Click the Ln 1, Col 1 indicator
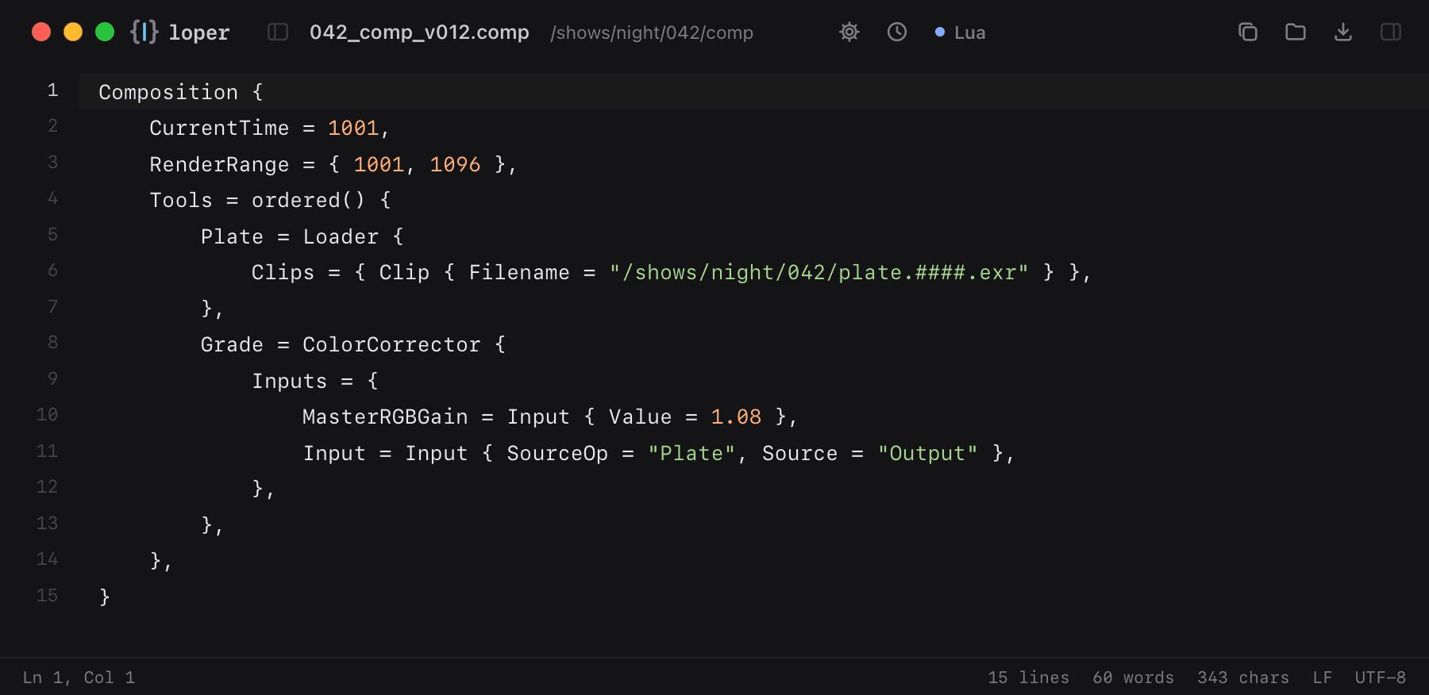Viewport: 1429px width, 695px height. coord(79,678)
